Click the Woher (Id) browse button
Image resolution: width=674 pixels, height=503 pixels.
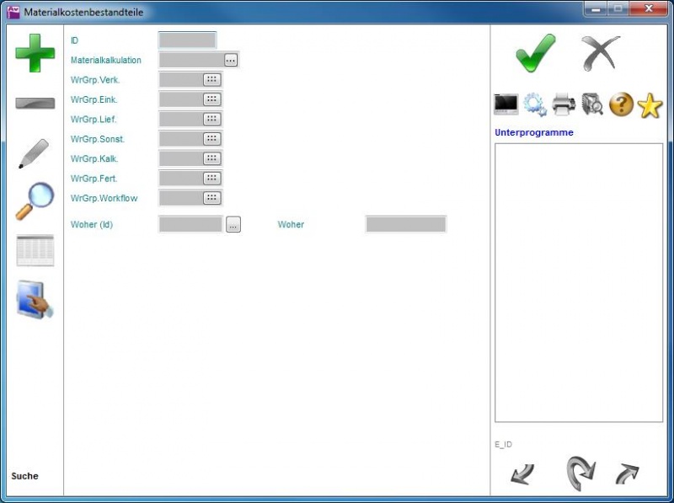click(233, 224)
